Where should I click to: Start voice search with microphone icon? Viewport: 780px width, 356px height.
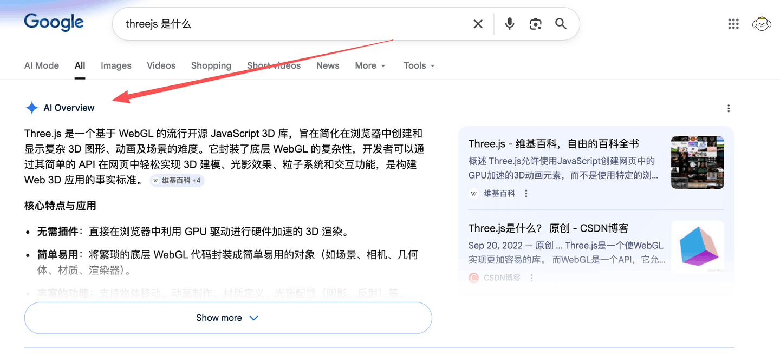(x=509, y=24)
